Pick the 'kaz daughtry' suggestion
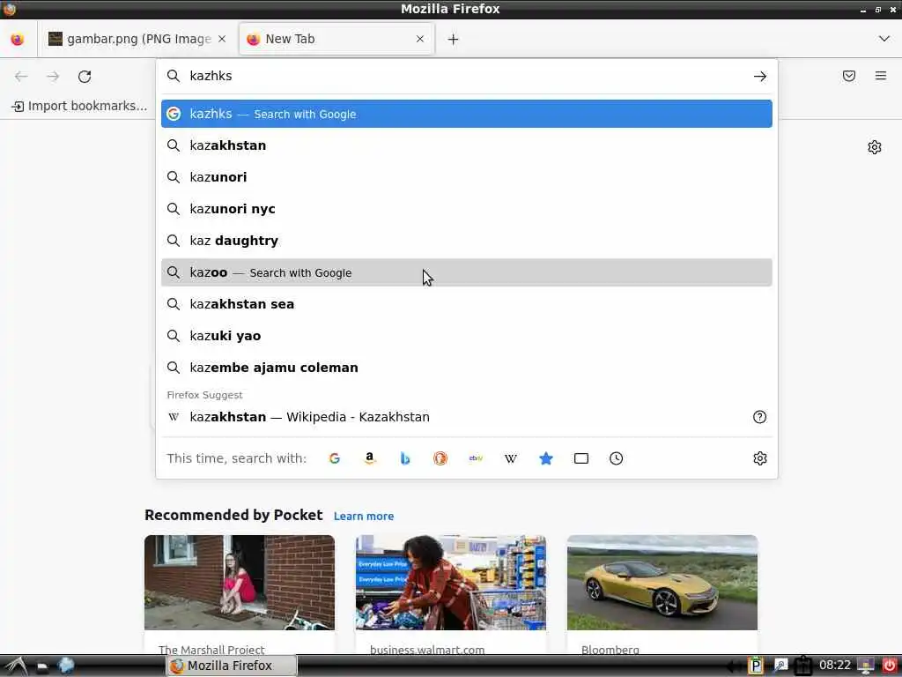 [x=467, y=241]
